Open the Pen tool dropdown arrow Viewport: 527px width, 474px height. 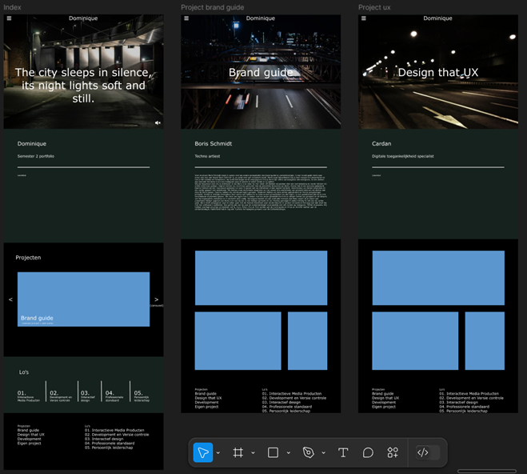tap(323, 453)
